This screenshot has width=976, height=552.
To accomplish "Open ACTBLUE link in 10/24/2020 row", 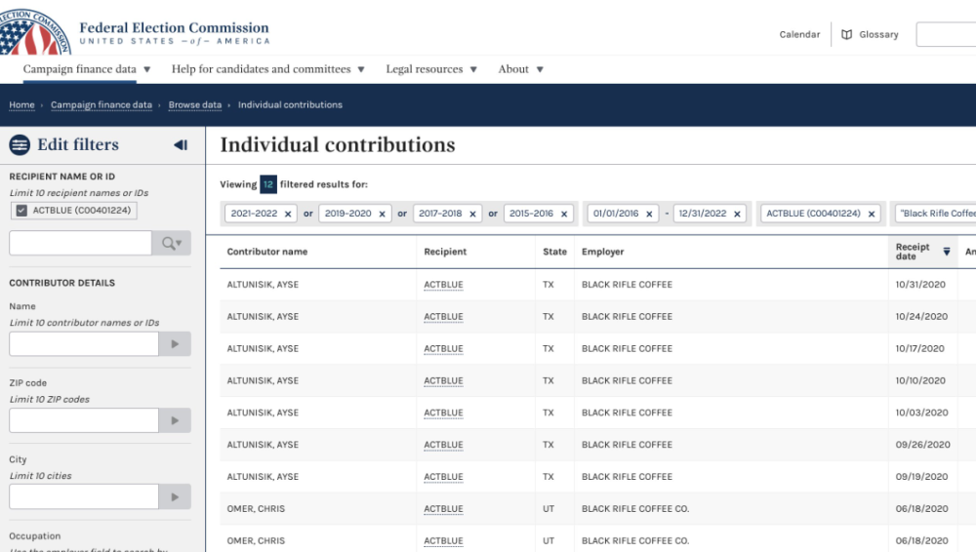I will pyautogui.click(x=443, y=317).
